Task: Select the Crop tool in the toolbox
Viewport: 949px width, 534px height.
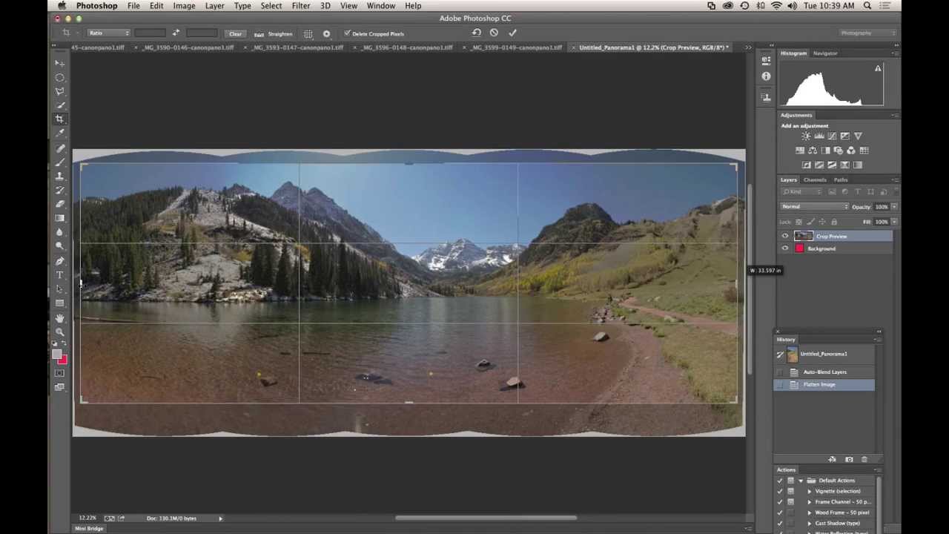Action: (60, 119)
